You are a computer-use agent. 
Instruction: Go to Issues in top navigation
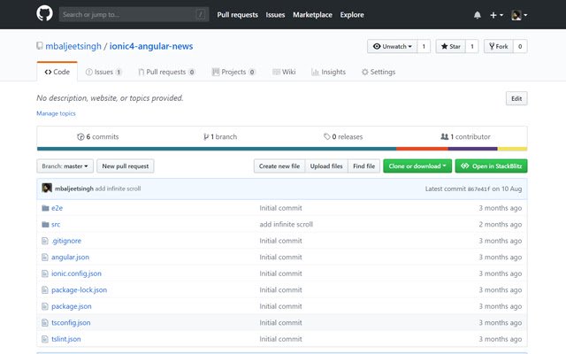coord(275,15)
